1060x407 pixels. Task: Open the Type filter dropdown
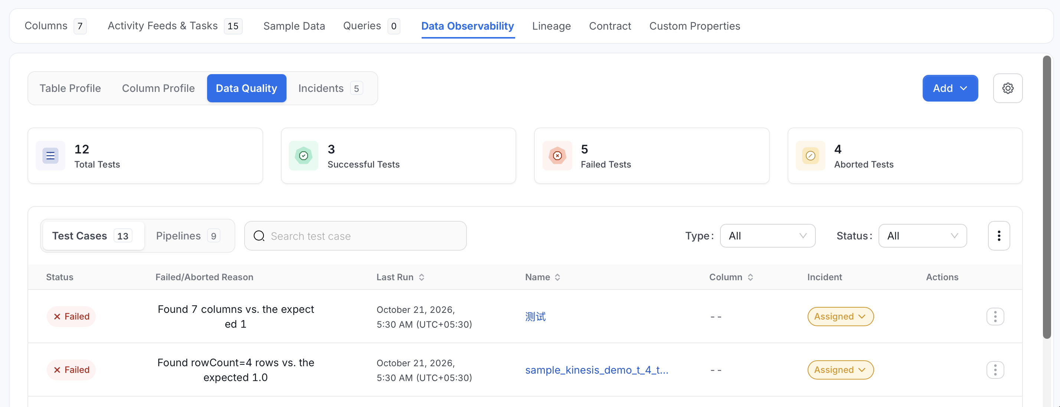coord(768,236)
